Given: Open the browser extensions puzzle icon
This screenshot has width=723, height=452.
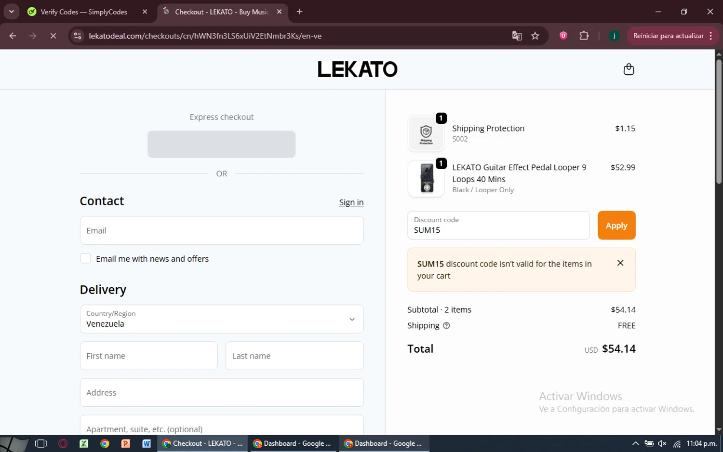Looking at the screenshot, I should pos(584,36).
